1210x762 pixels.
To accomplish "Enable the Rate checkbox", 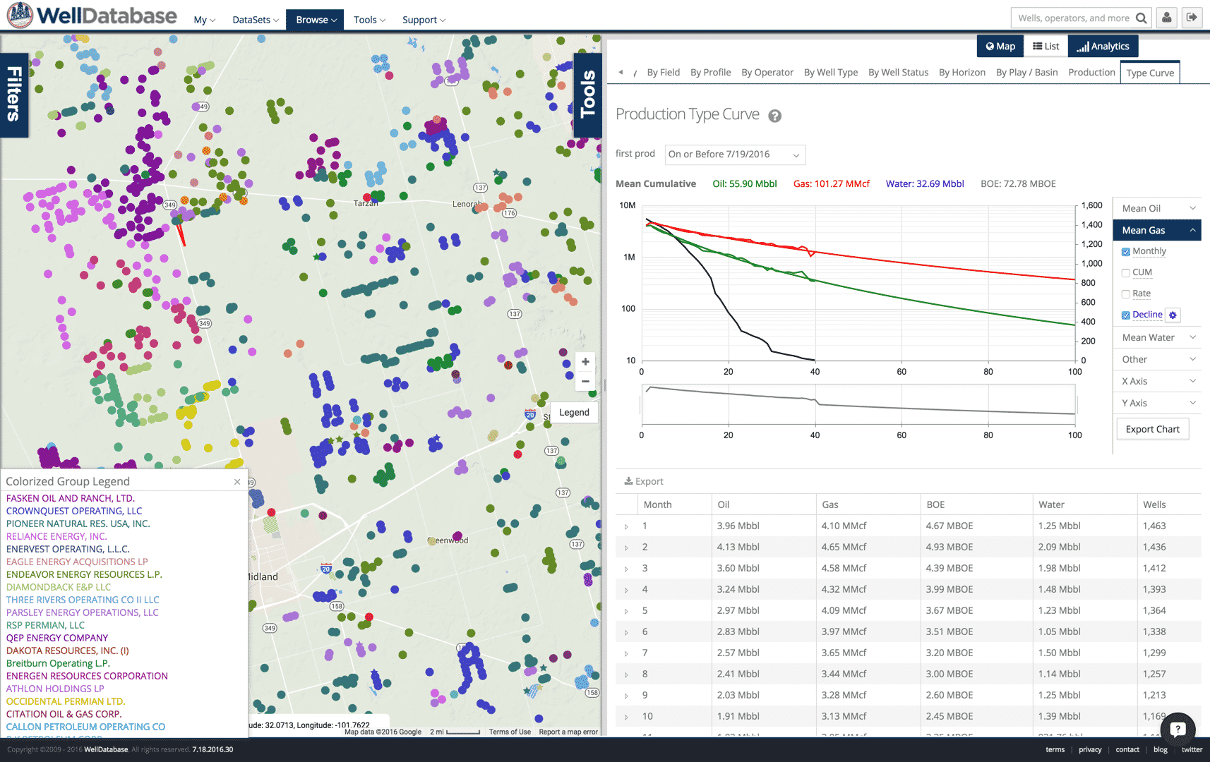I will pos(1126,294).
